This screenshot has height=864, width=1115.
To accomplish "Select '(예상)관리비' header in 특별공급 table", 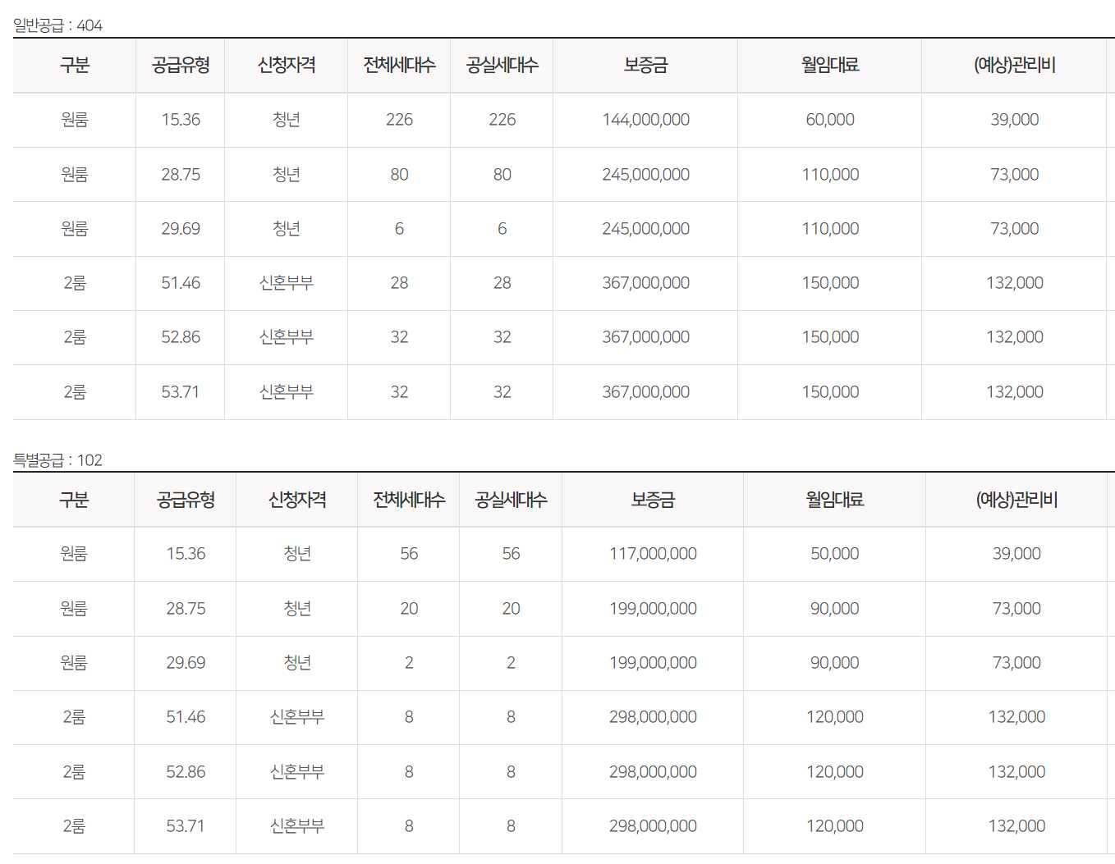I will click(x=1016, y=500).
